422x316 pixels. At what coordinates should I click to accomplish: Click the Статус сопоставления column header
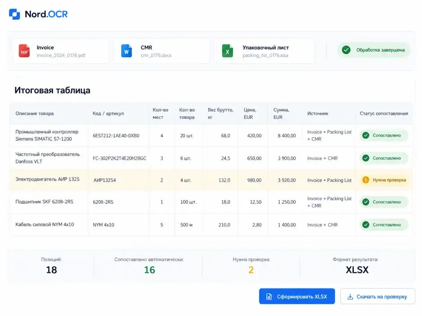[384, 113]
